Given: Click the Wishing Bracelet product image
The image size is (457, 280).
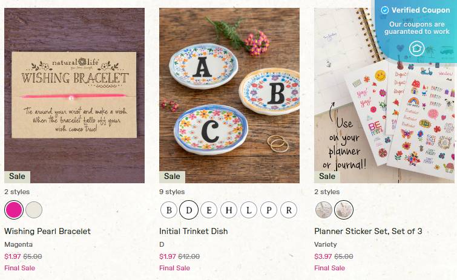Looking at the screenshot, I should [74, 96].
